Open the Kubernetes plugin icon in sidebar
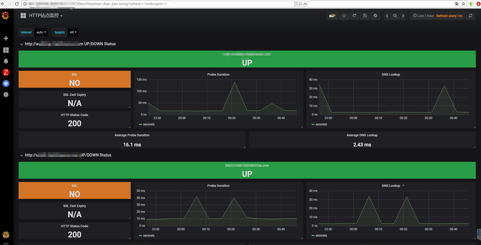Viewport: 481px width, 245px height. [6, 83]
